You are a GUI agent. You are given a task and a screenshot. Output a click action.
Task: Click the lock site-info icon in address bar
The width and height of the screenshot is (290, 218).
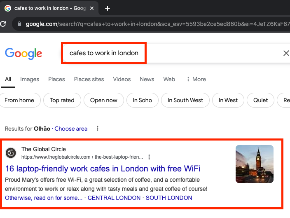point(19,24)
